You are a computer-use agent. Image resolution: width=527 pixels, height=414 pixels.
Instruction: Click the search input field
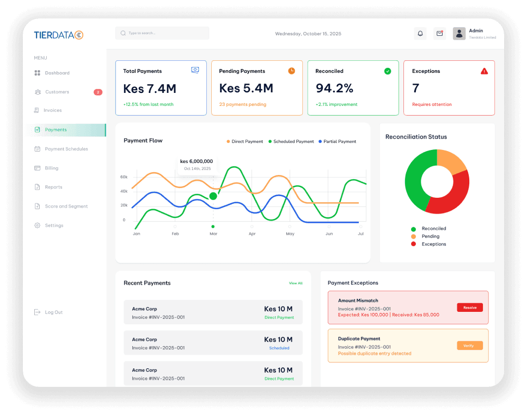(x=162, y=33)
